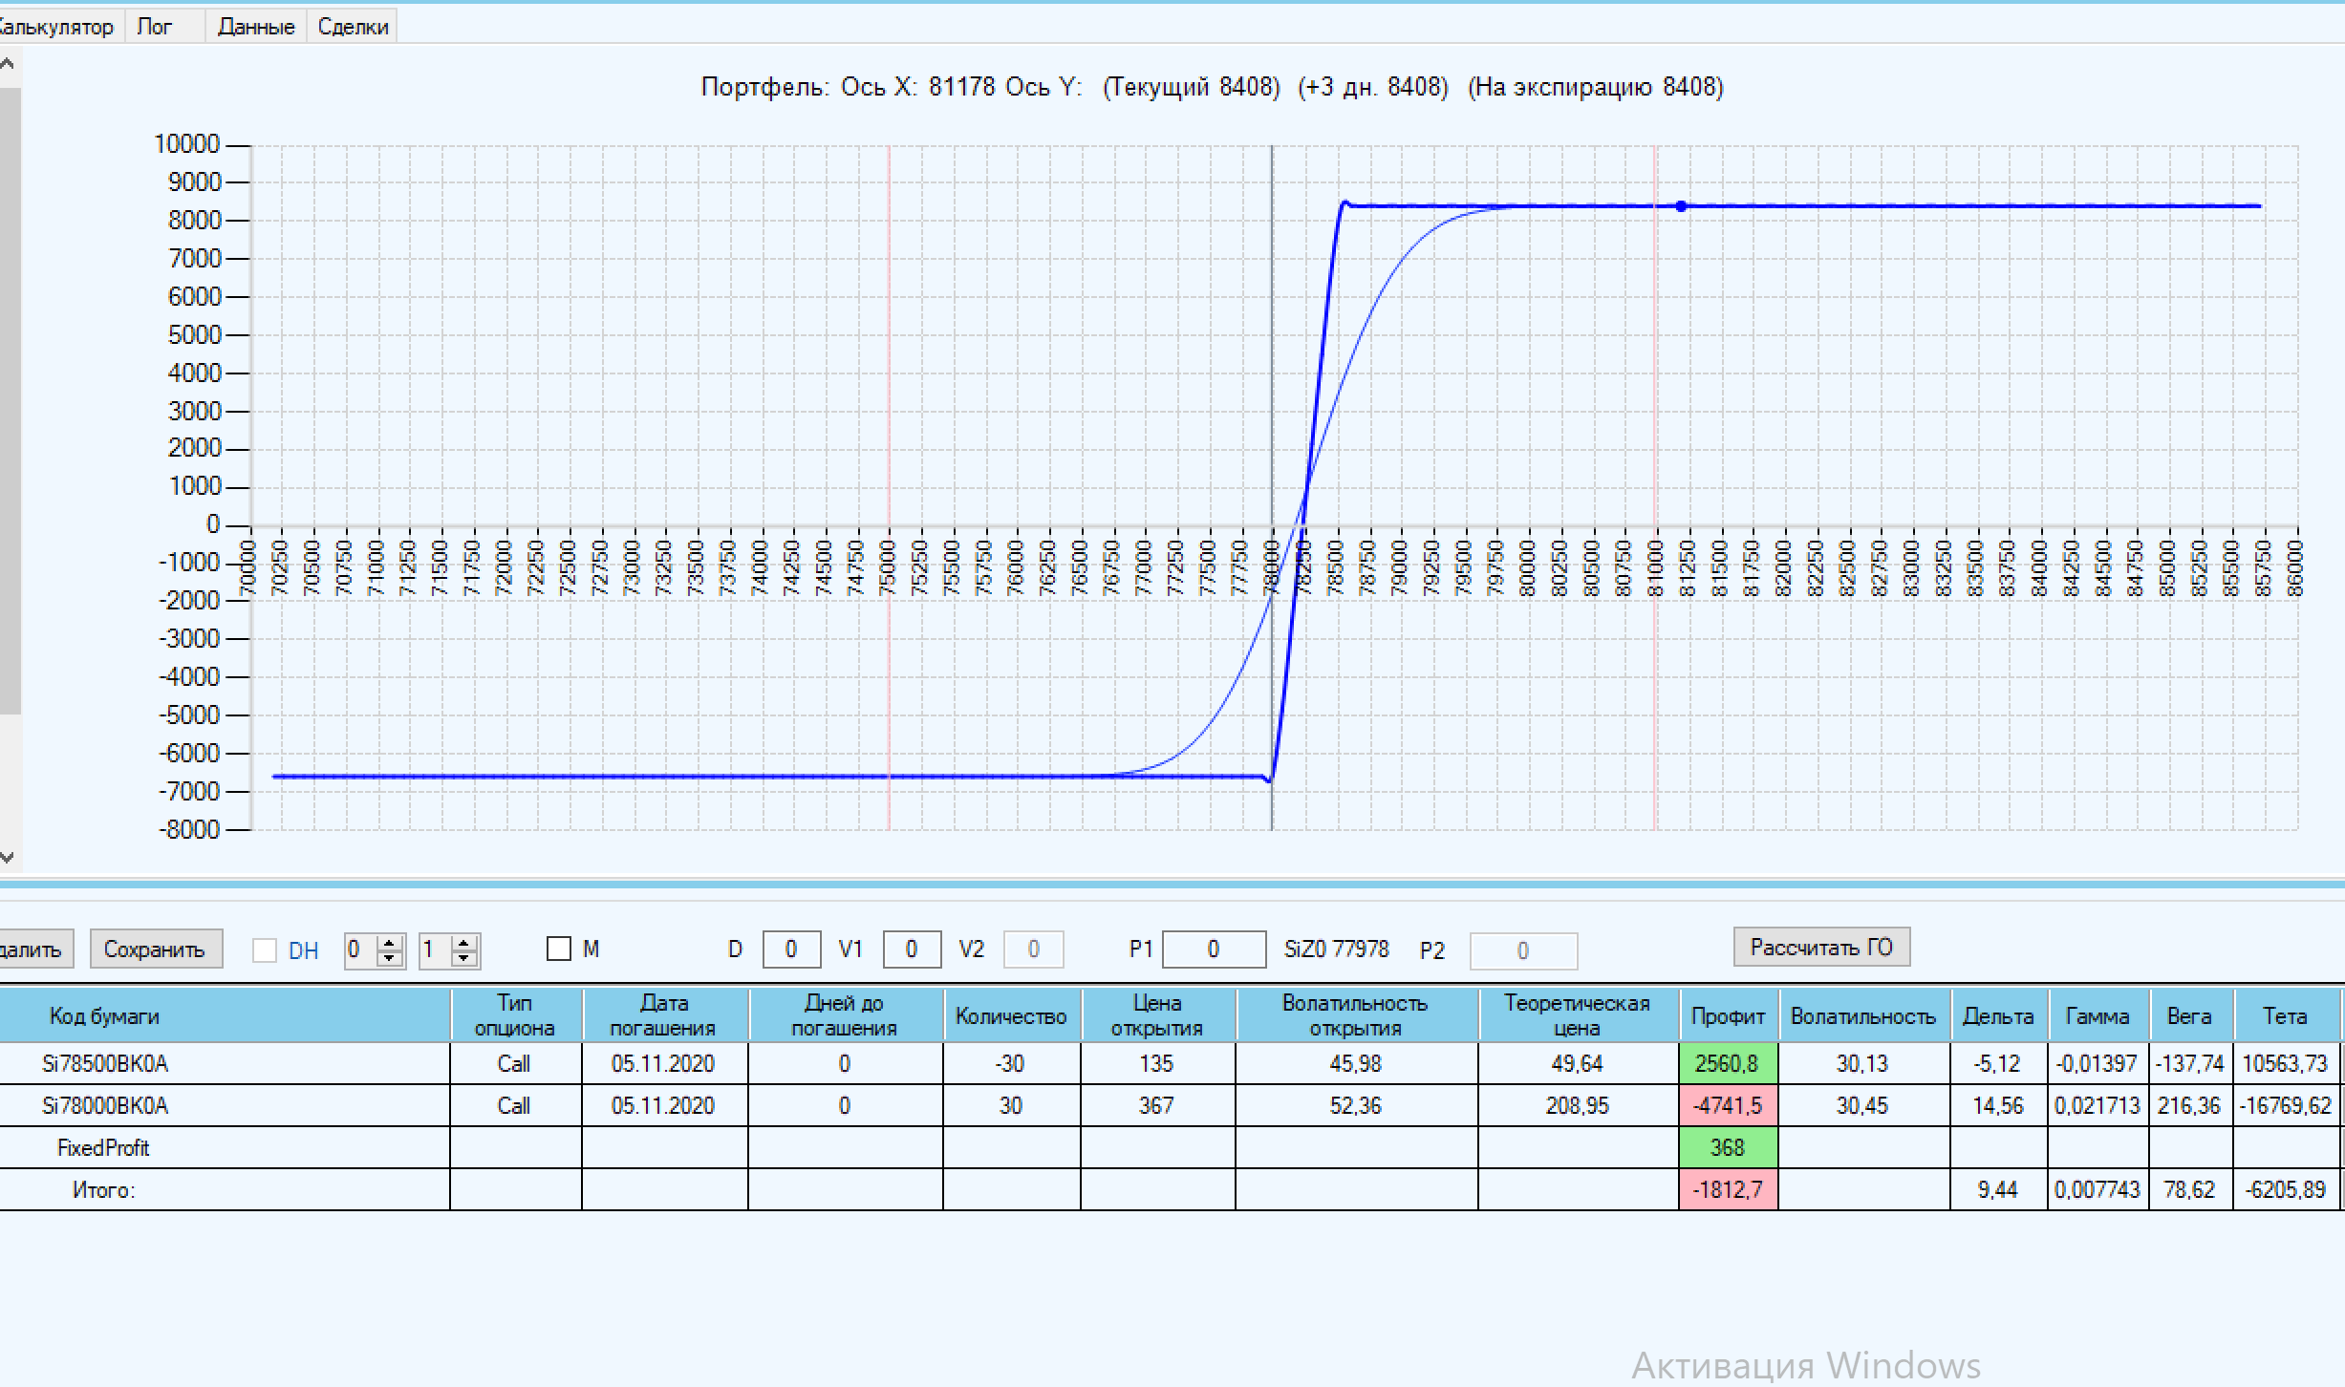The width and height of the screenshot is (2345, 1387).
Task: Go to the Сделки tab
Action: tap(353, 27)
